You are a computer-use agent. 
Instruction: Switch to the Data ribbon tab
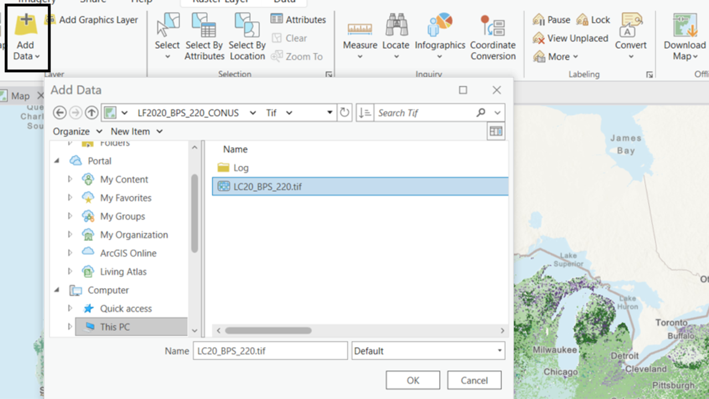285,2
